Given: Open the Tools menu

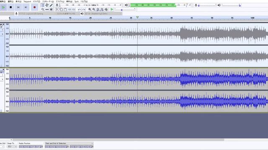Looking at the screenshot, I should coord(77,2).
